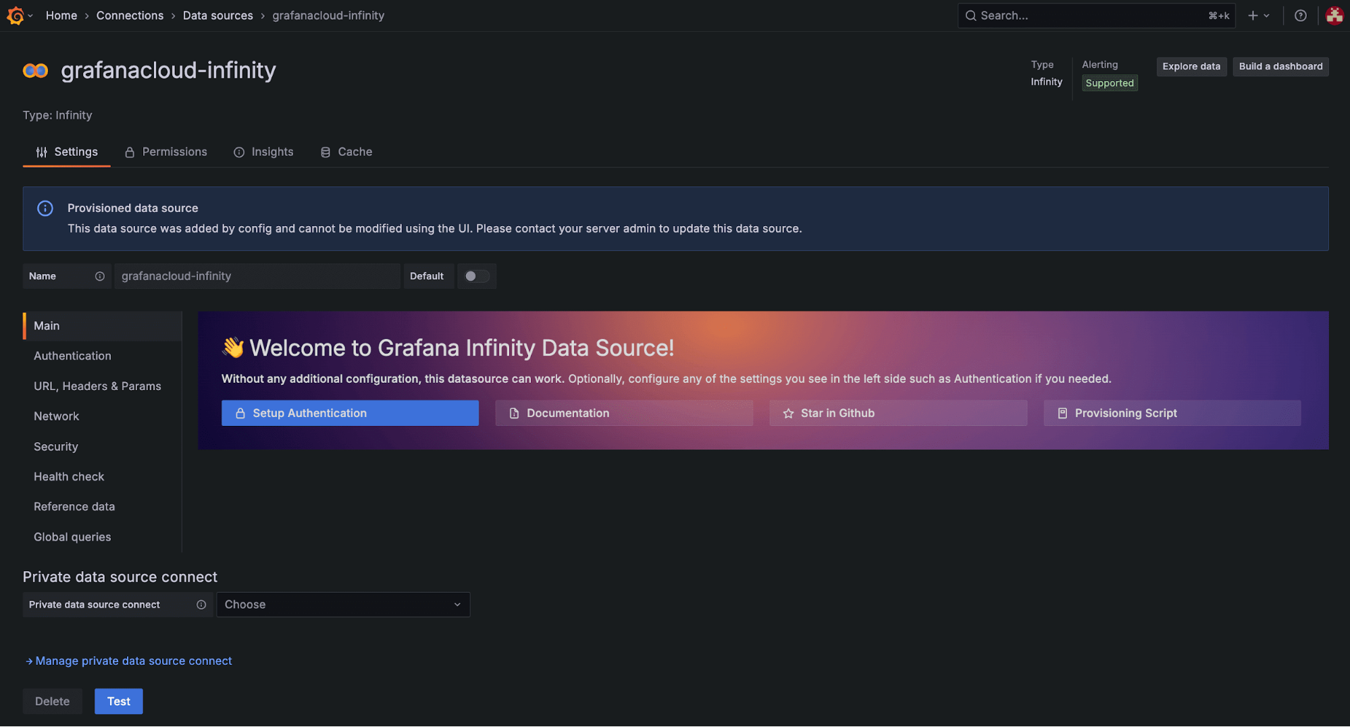Click the Build a dashboard button

[1280, 66]
